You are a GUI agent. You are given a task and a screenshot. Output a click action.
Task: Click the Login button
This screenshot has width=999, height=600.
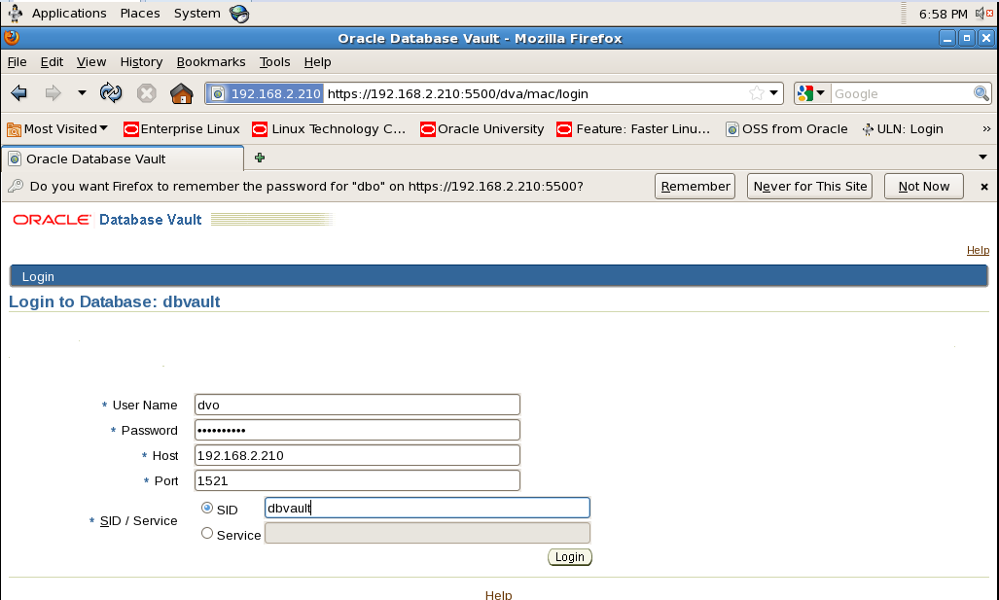570,557
